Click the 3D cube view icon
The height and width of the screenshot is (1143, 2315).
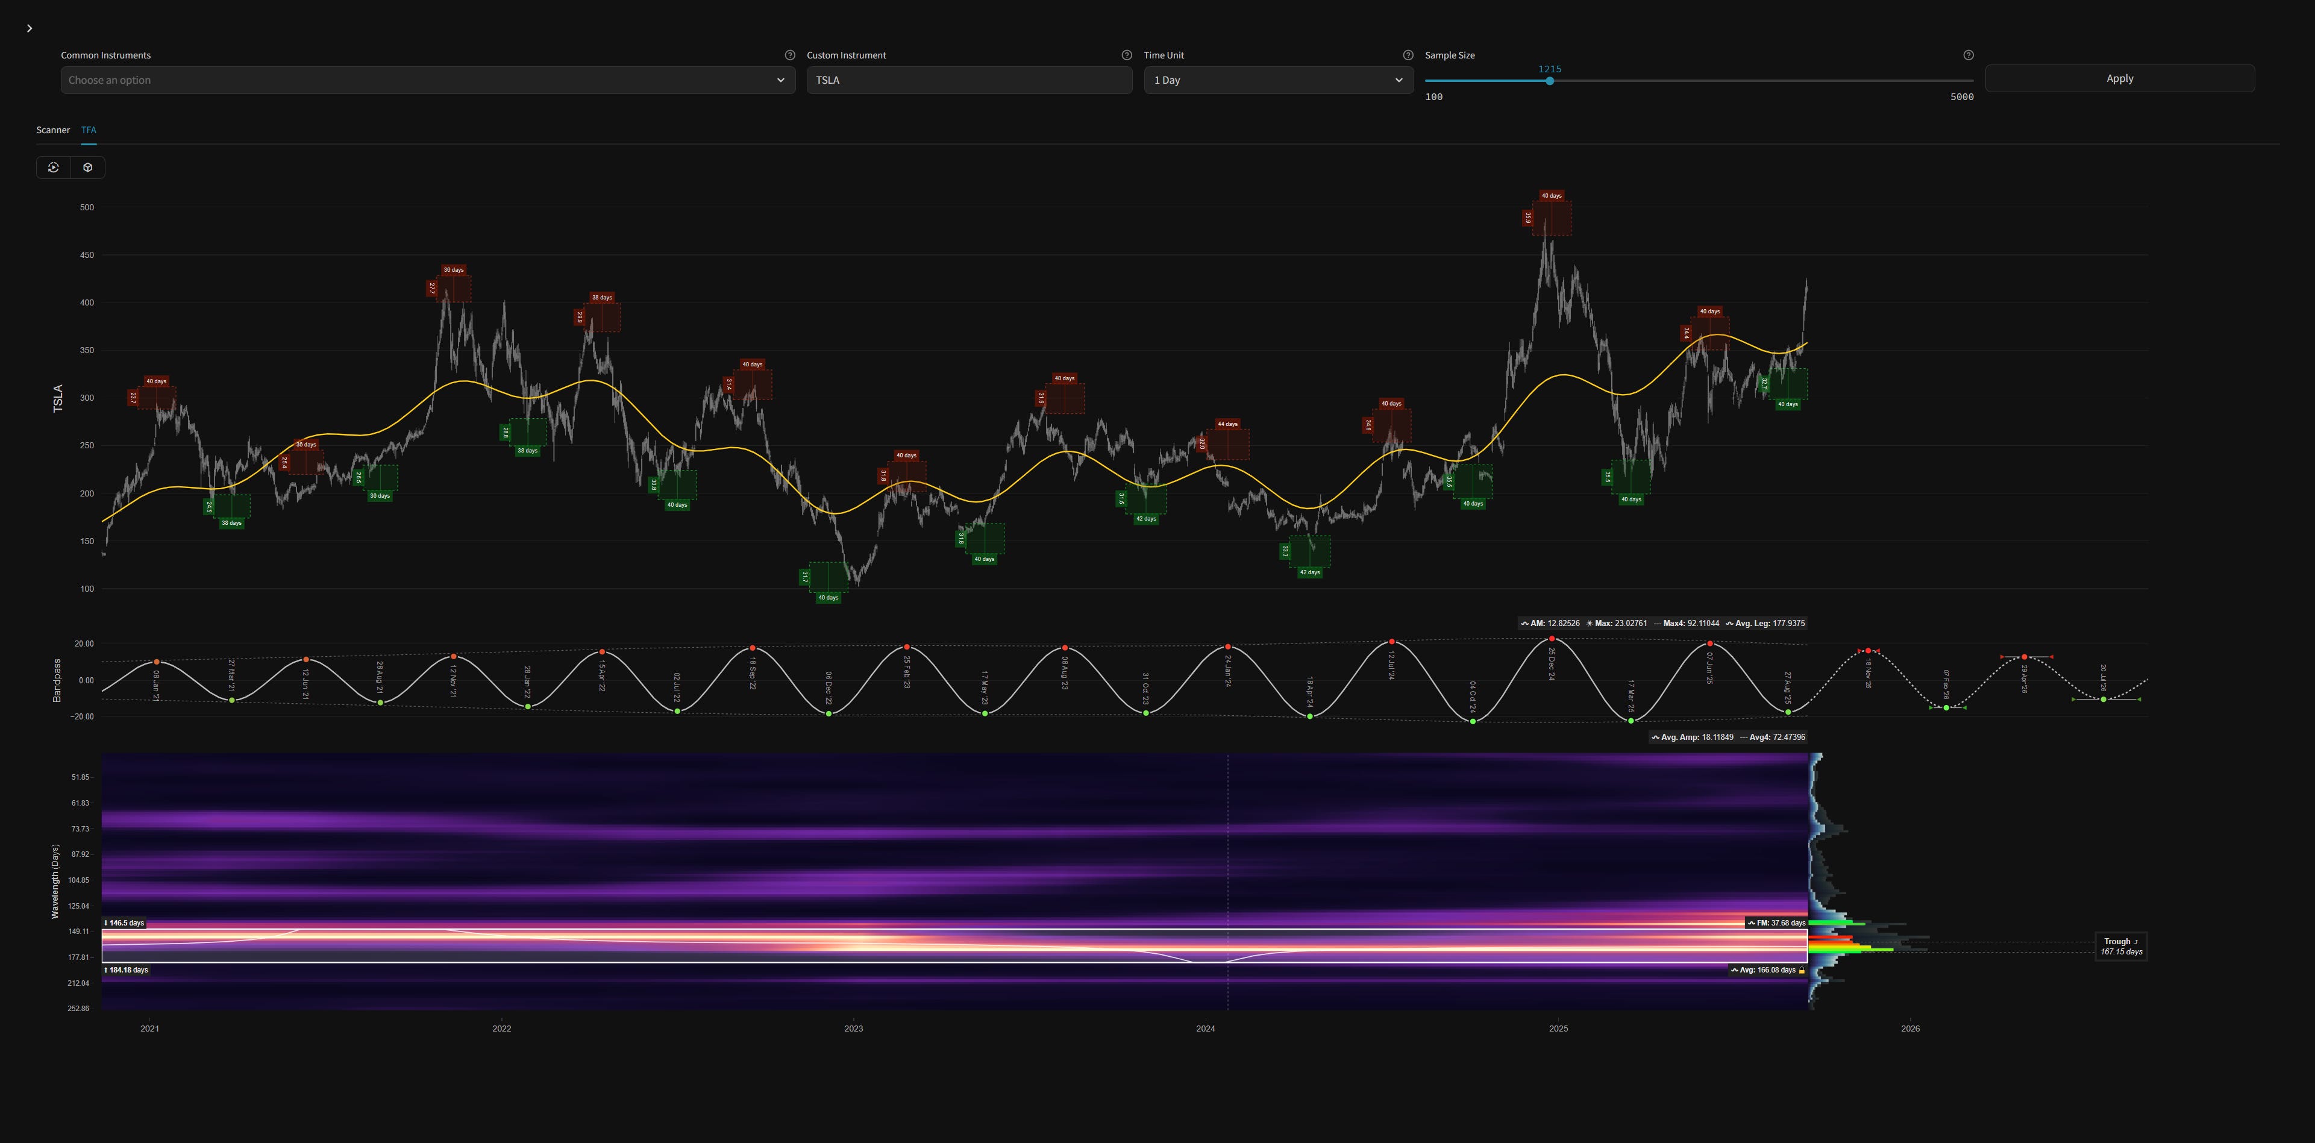click(x=88, y=167)
